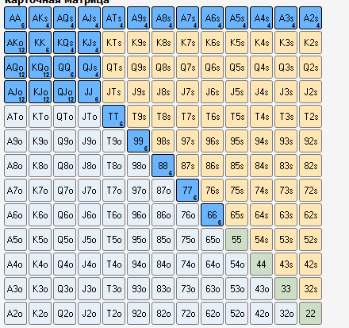The image size is (349, 328).
Task: Deselect the TT pair cell
Action: coord(113,117)
